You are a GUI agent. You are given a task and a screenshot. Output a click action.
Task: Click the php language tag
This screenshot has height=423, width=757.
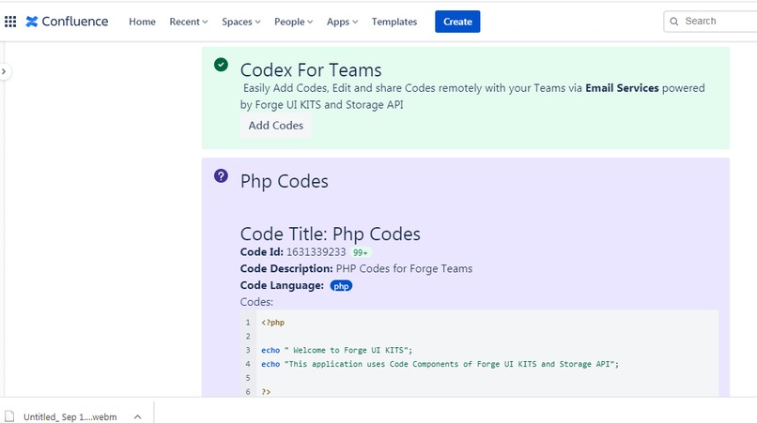(341, 286)
